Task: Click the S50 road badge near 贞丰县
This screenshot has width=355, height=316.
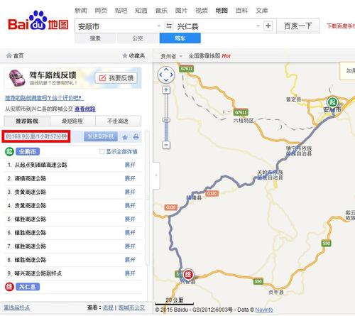Action: (258, 281)
